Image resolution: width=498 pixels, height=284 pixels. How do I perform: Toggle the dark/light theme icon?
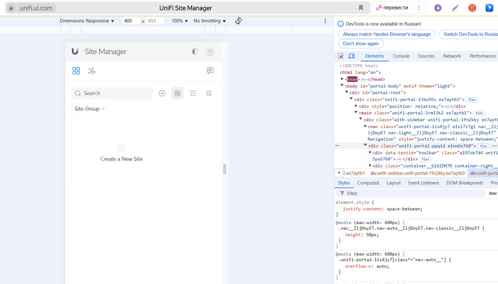point(195,51)
